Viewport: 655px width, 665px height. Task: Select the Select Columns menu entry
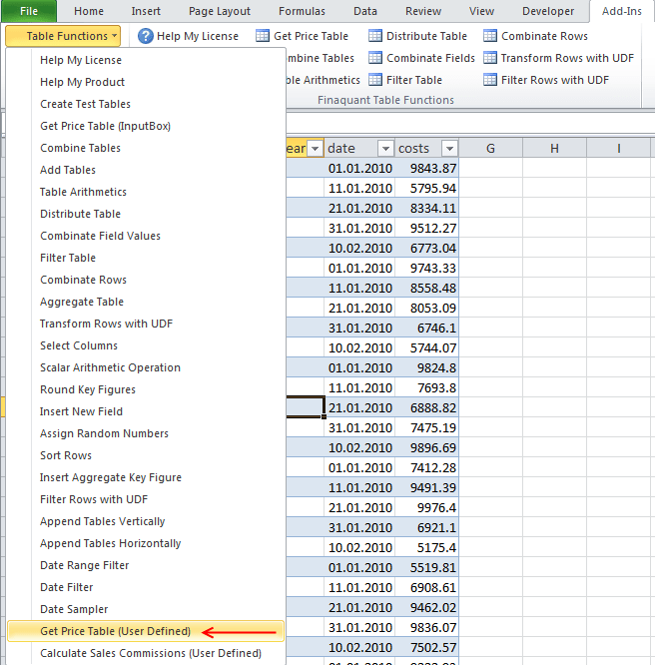pos(146,345)
